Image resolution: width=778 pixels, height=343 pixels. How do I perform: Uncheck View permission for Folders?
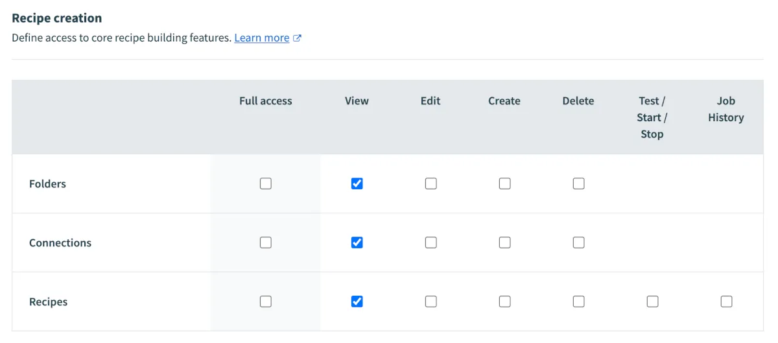click(357, 183)
